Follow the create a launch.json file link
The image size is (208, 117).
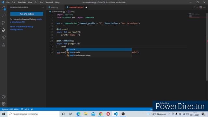26,20
